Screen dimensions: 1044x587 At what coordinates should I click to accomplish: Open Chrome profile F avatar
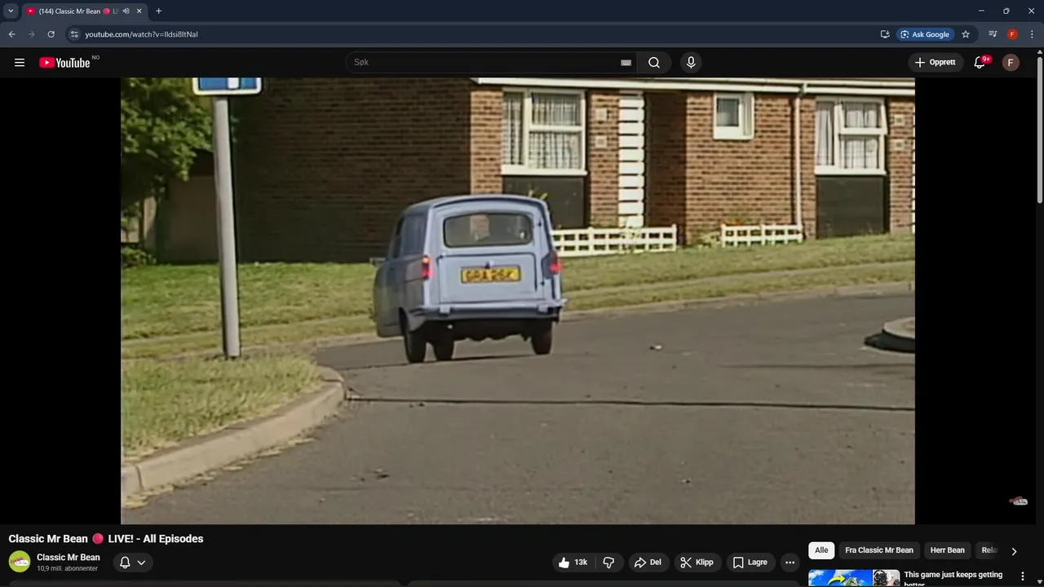(1012, 34)
